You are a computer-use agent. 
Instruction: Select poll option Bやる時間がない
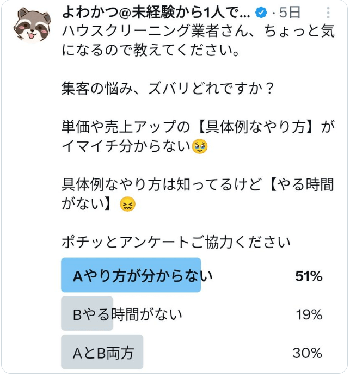[128, 314]
